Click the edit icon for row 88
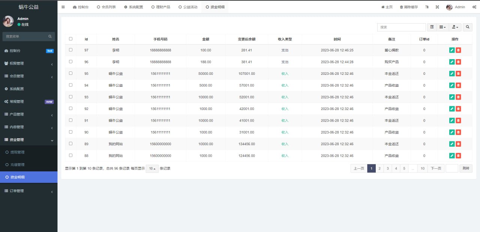 coord(452,156)
